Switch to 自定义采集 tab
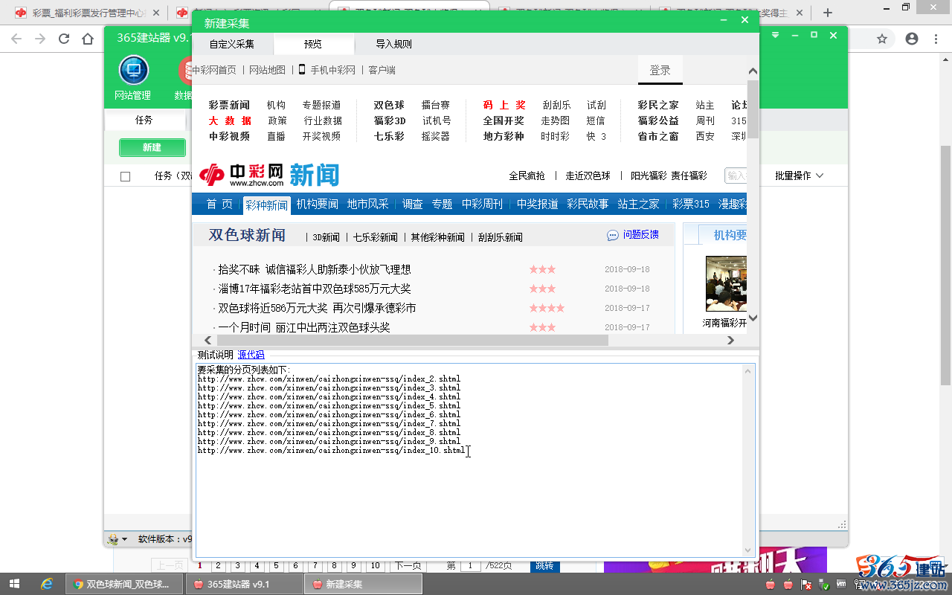952x595 pixels. click(x=232, y=44)
